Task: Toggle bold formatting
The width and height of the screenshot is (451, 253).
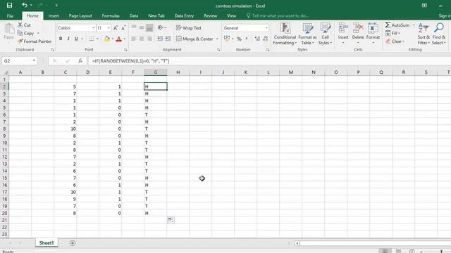Action: 61,39
